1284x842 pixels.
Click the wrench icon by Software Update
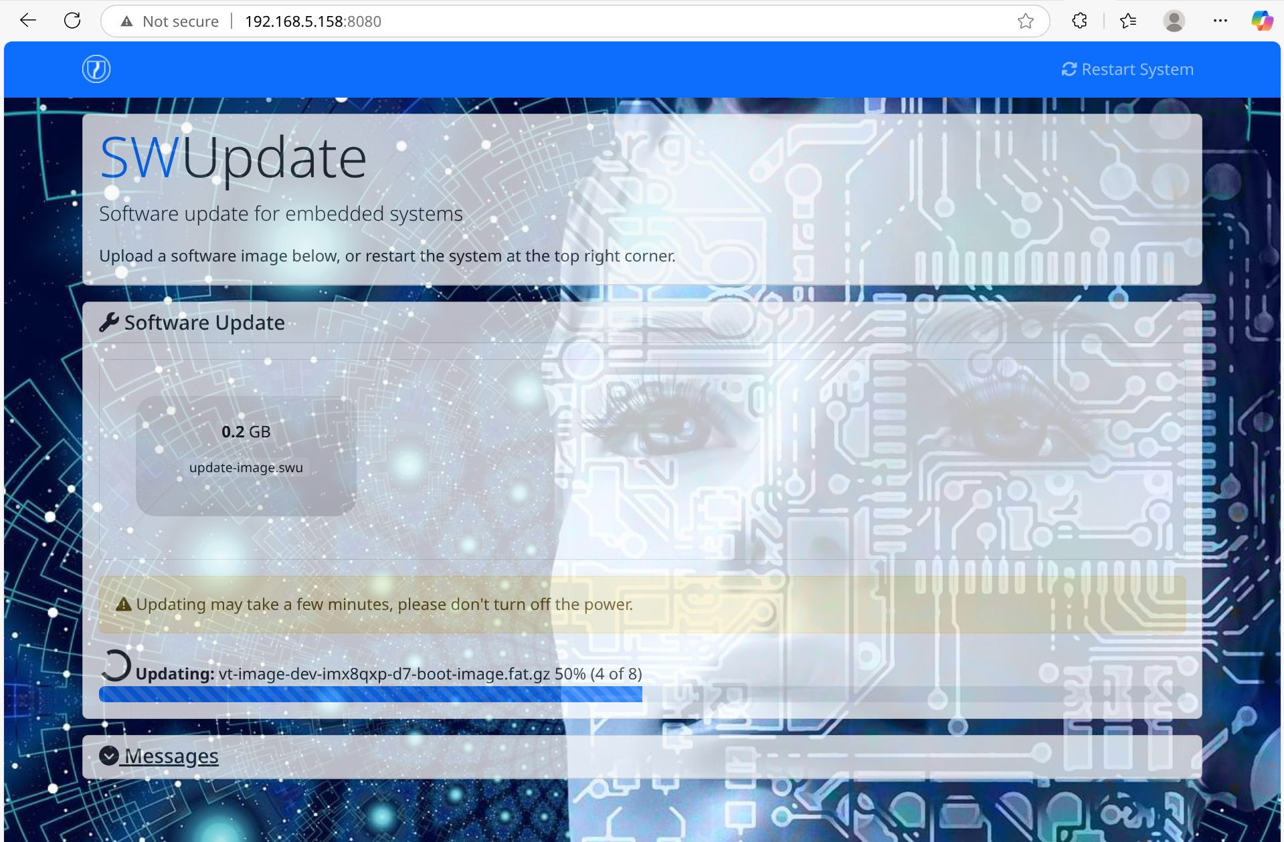pyautogui.click(x=108, y=322)
